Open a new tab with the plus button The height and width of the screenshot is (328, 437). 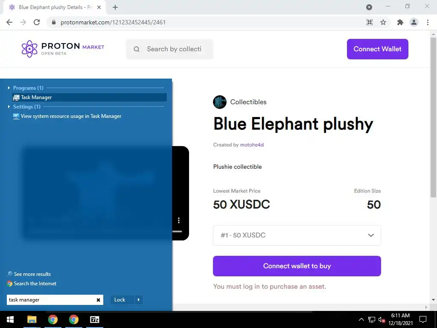pyautogui.click(x=115, y=7)
